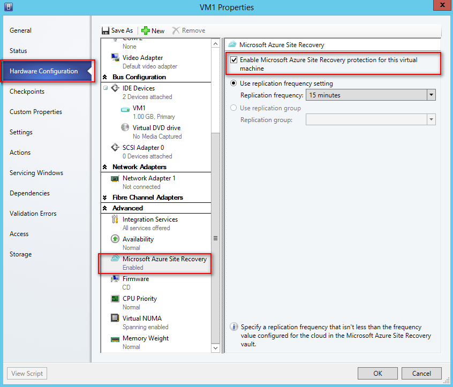Select Use replication group radio button

(x=233, y=108)
